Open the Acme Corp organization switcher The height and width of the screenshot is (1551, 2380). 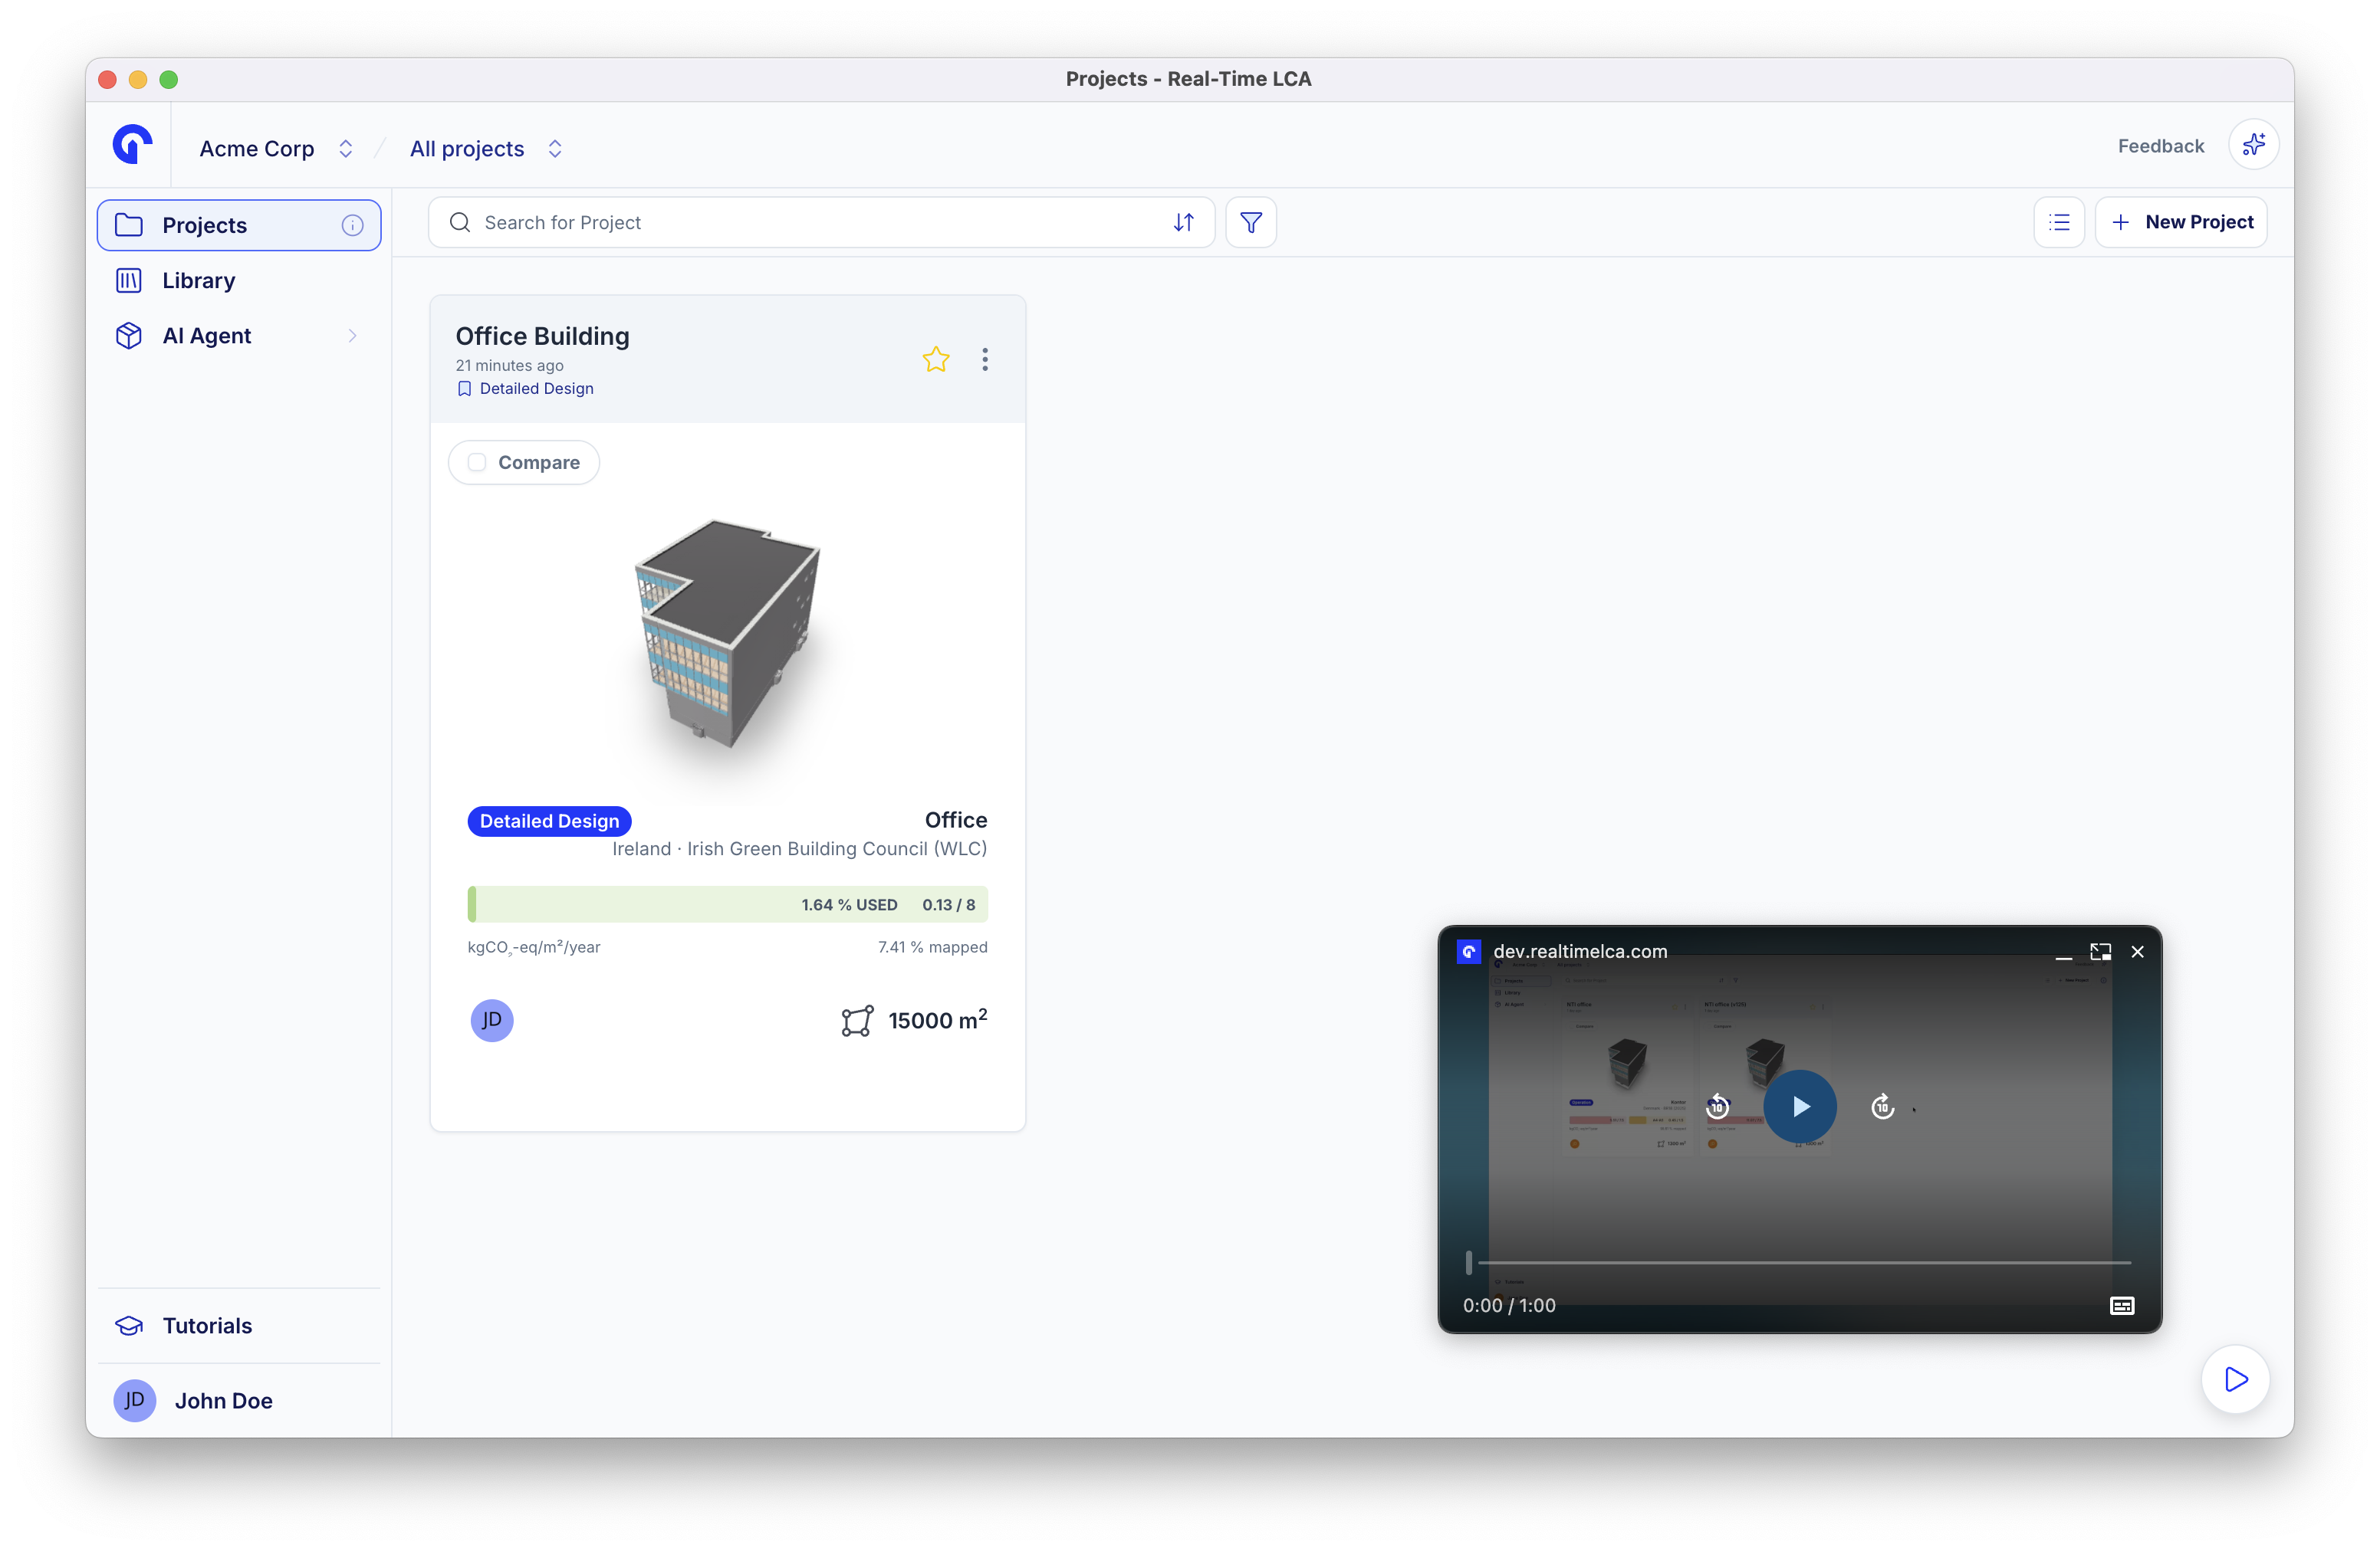point(276,148)
